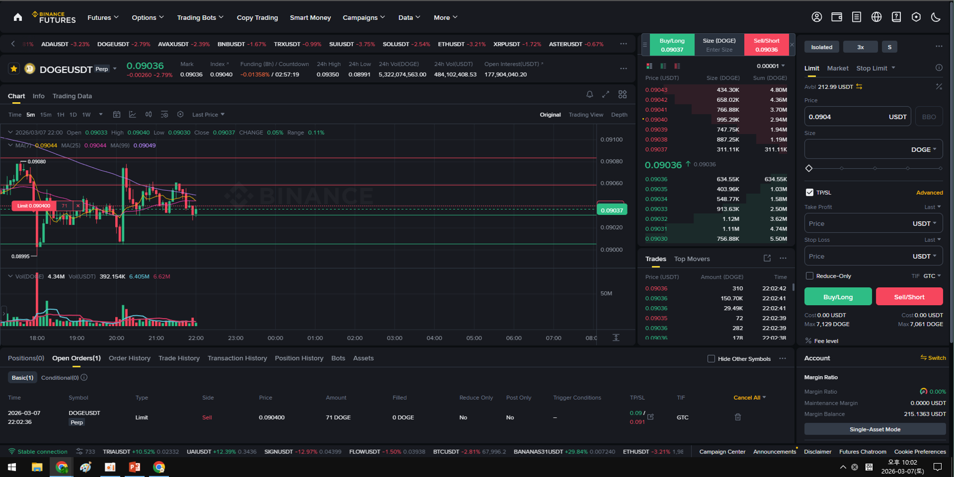Switch chart to Trading View
This screenshot has width=954, height=477.
[x=586, y=115]
